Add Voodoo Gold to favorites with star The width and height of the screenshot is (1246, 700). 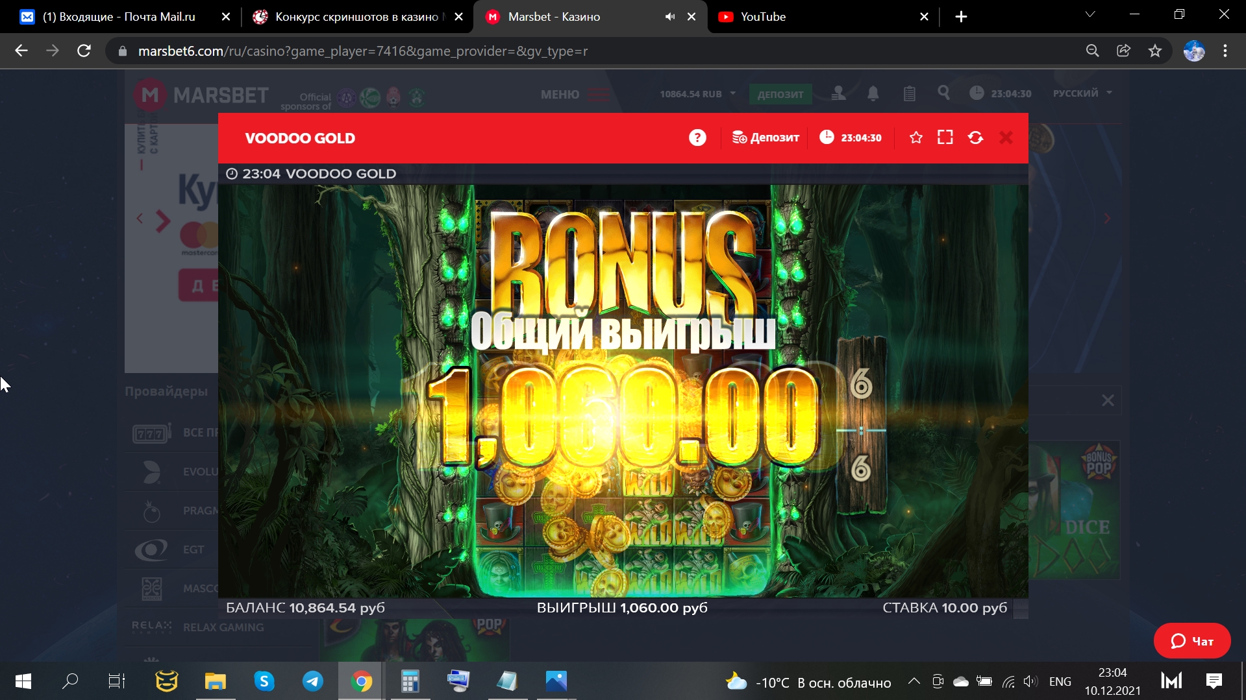point(916,138)
